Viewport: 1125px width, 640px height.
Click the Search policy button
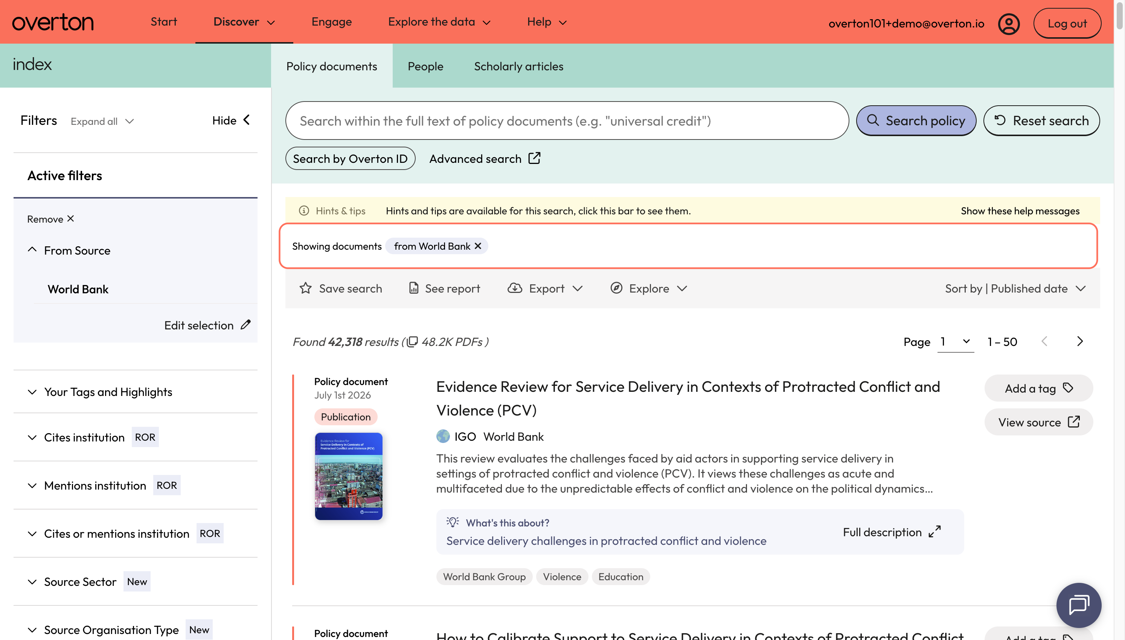click(x=916, y=120)
